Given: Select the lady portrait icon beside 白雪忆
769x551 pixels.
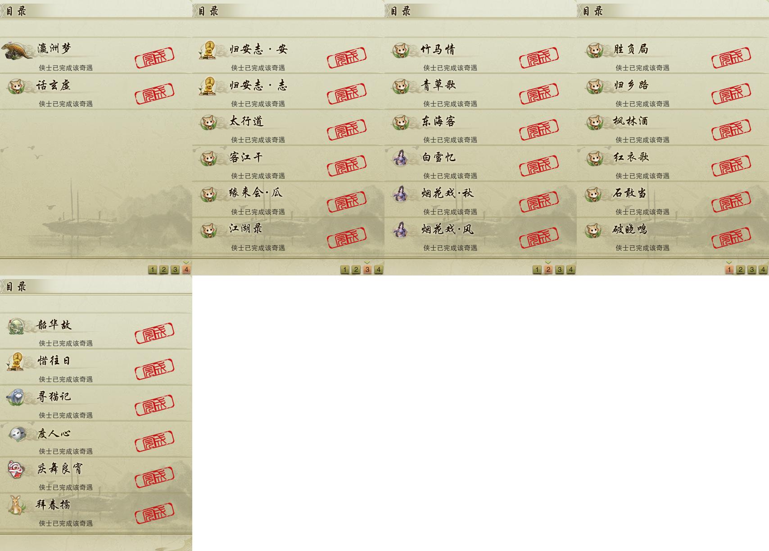Looking at the screenshot, I should click(400, 158).
